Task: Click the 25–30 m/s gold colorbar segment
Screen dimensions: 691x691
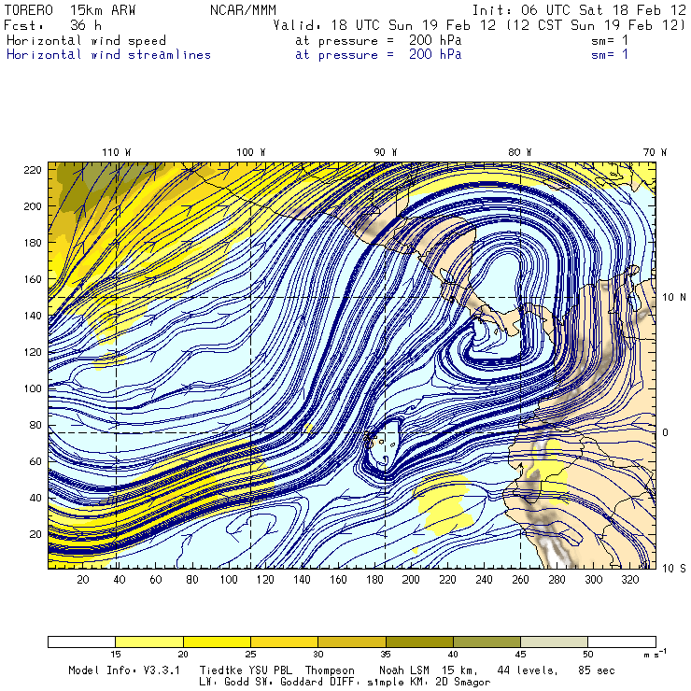Action: tap(284, 642)
